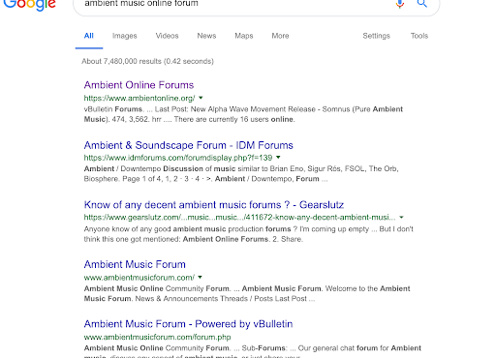Screen dimensions: 496x358
Task: Show search Tools options
Action: [419, 36]
